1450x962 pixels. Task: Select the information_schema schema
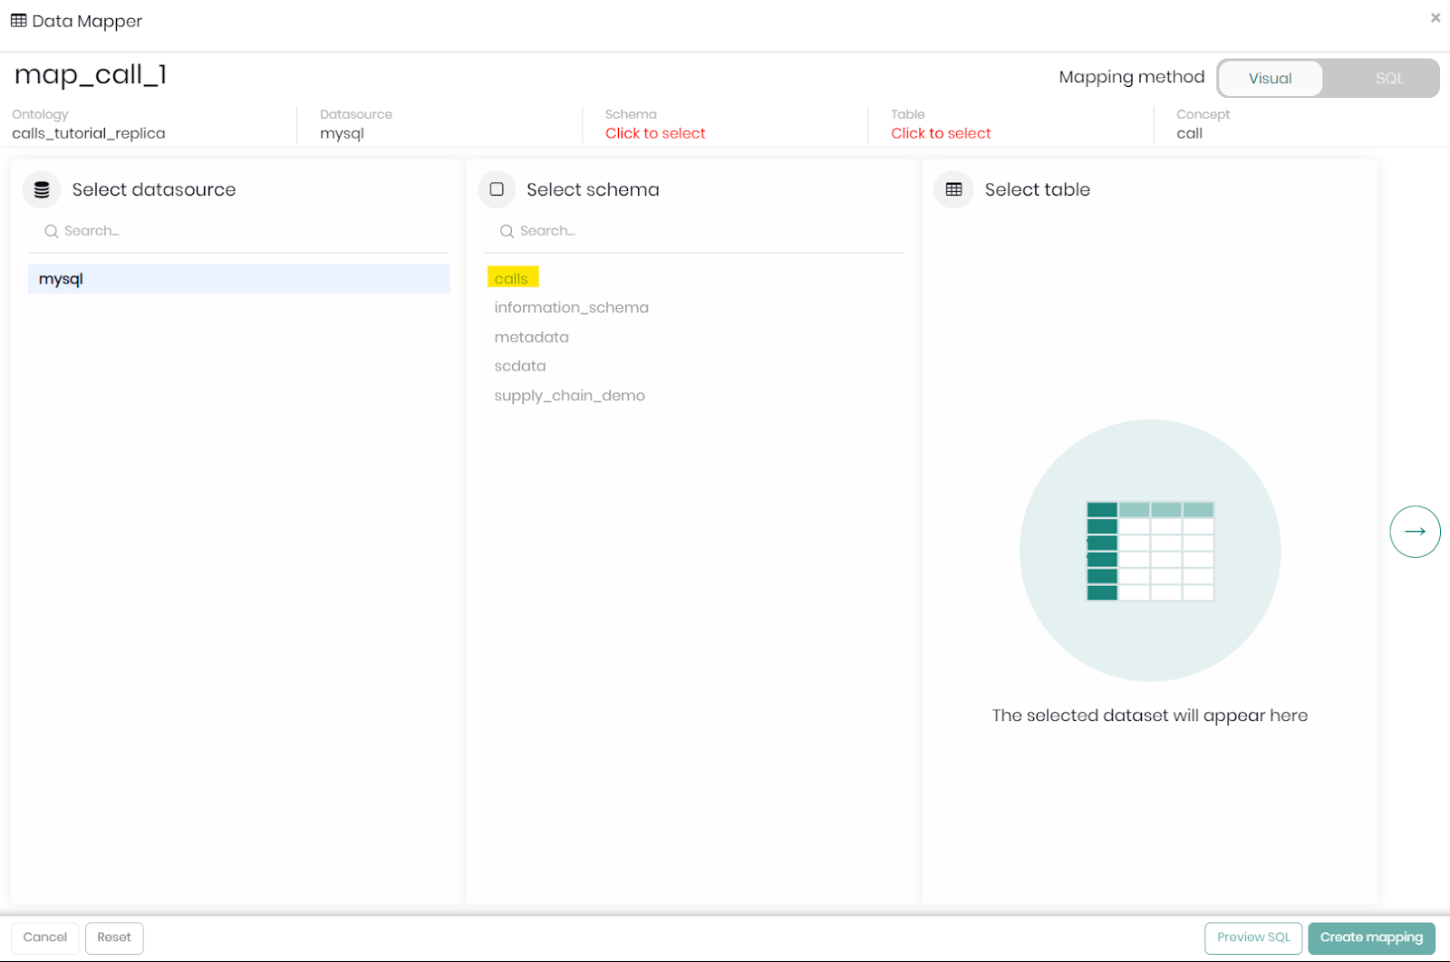pos(571,308)
